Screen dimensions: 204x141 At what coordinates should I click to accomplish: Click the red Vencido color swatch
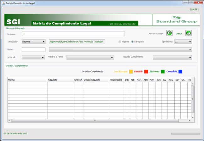point(146,72)
